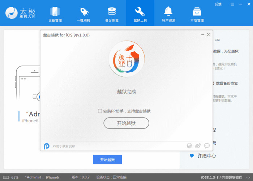Viewport: 253px width, 181px height.
Task: Open the 设备管理 device management tab
Action: coord(55,14)
